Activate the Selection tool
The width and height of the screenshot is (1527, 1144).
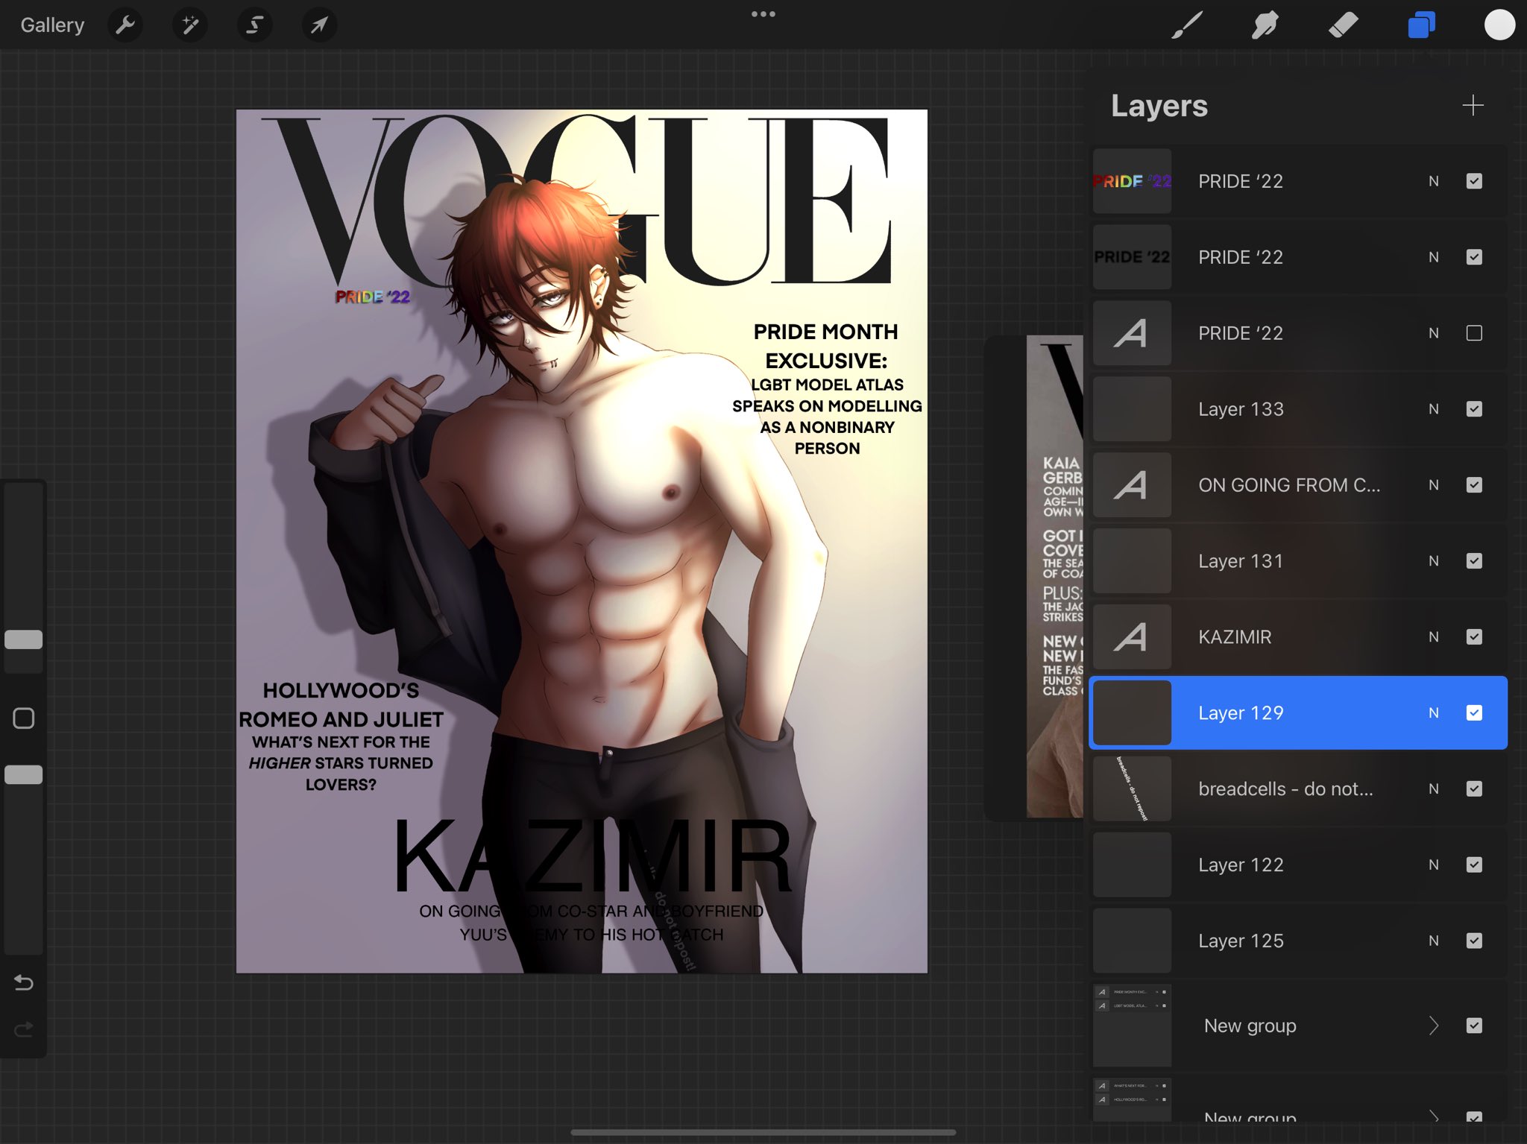click(x=254, y=25)
